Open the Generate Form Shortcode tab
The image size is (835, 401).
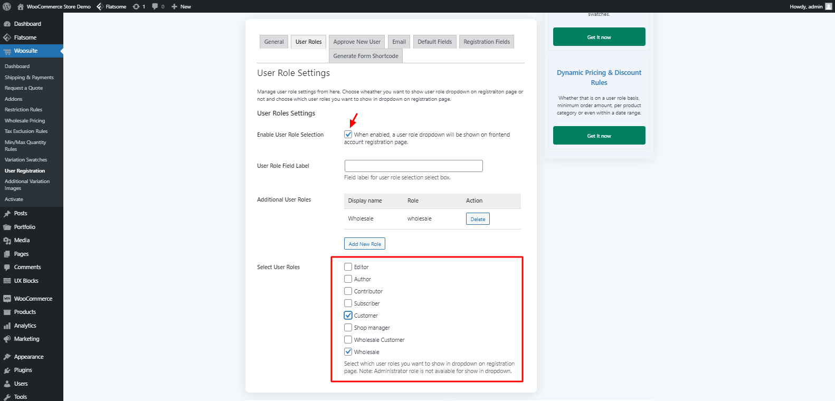[x=366, y=56]
